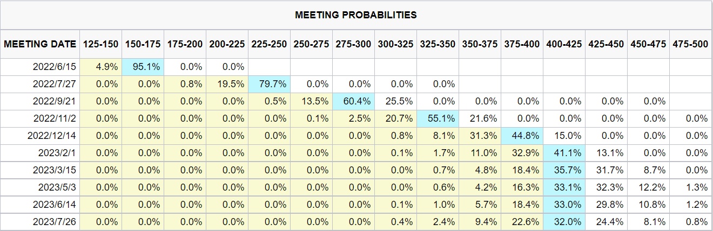This screenshot has width=713, height=231.
Task: Select the 41.1% highlighted cell
Action: coord(563,153)
